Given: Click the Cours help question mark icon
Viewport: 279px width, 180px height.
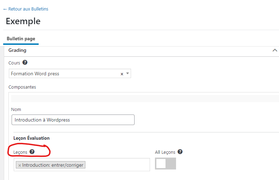Looking at the screenshot, I should (25, 63).
